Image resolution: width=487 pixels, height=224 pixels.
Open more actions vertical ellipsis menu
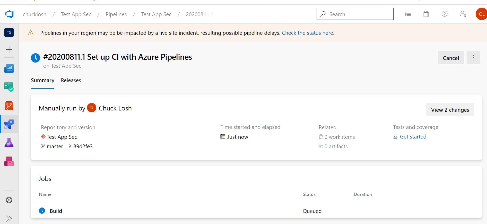(x=474, y=58)
